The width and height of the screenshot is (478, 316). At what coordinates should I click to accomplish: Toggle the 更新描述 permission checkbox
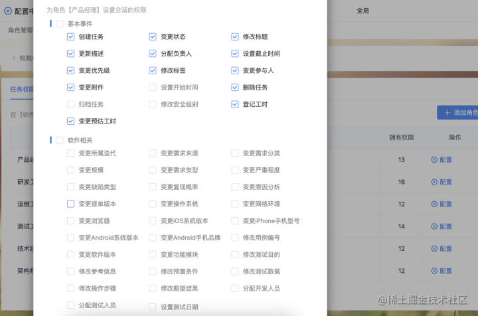(70, 54)
